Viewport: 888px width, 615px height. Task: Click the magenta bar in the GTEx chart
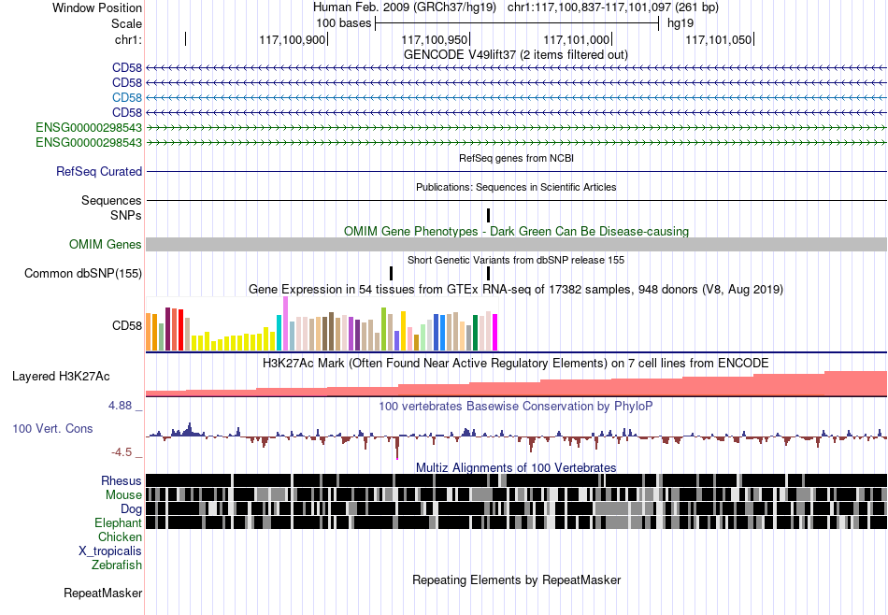coord(495,333)
